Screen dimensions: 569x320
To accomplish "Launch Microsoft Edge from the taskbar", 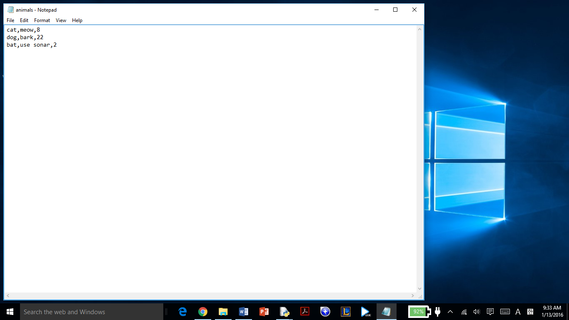I will [x=182, y=312].
